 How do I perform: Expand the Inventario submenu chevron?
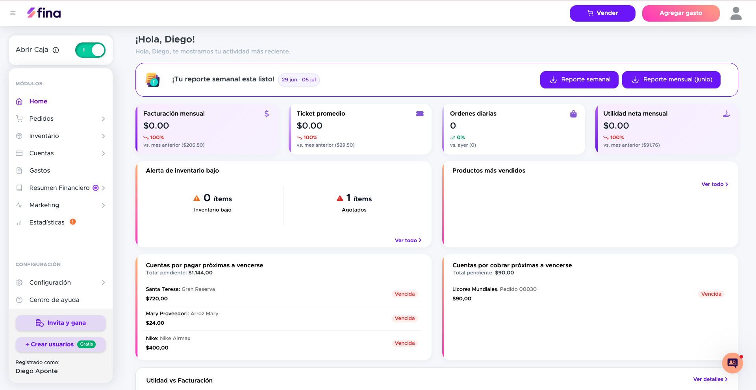104,136
